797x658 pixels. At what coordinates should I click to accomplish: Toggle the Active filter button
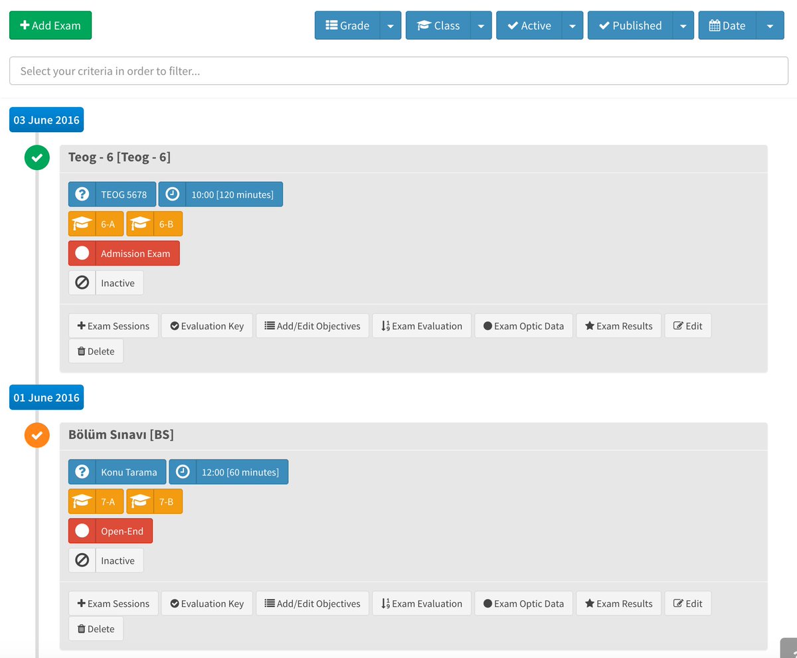[x=529, y=25]
